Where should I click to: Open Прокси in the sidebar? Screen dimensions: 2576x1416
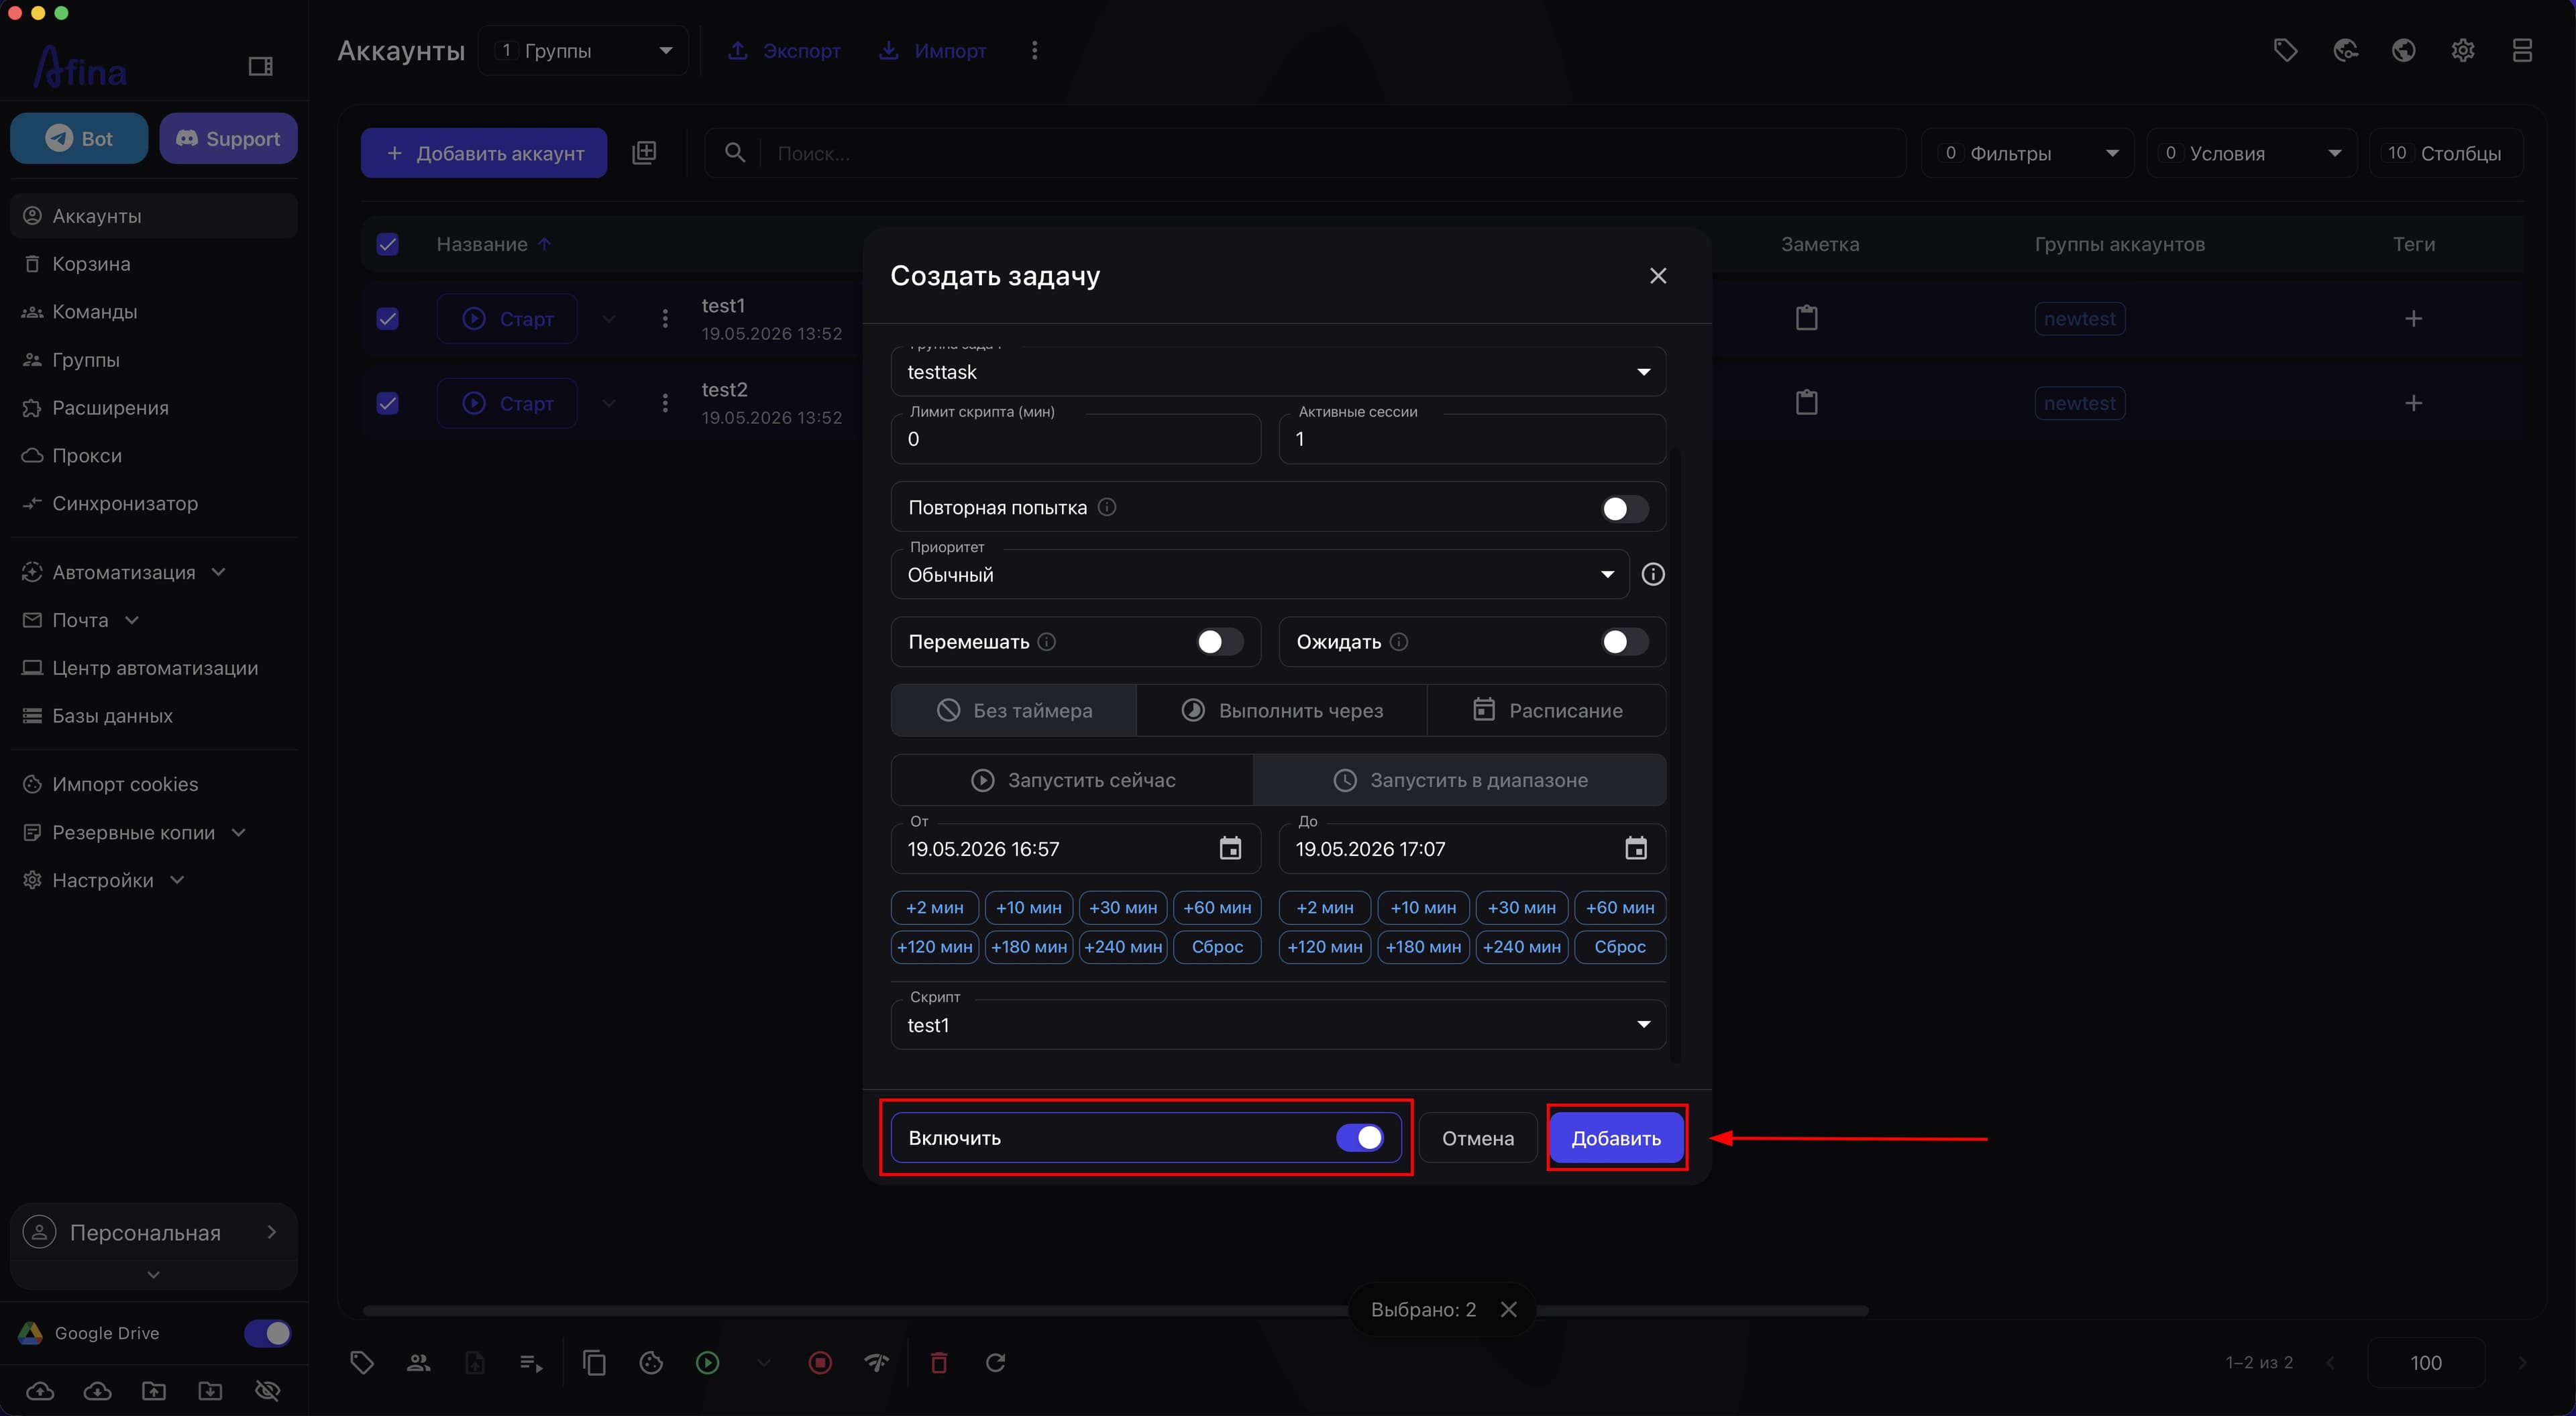click(154, 456)
